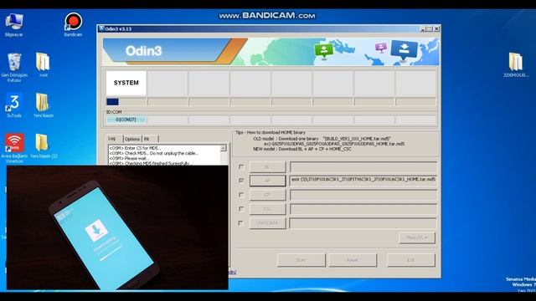This screenshot has width=536, height=301.
Task: Toggle the AP file checkbox
Action: point(241,181)
